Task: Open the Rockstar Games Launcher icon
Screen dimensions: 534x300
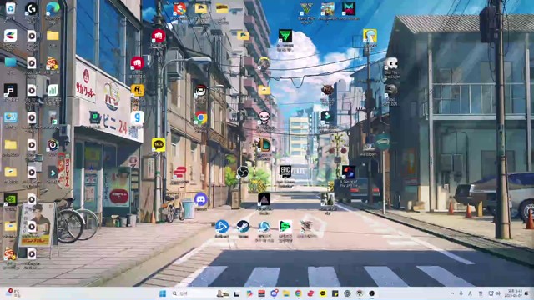Action: click(137, 90)
